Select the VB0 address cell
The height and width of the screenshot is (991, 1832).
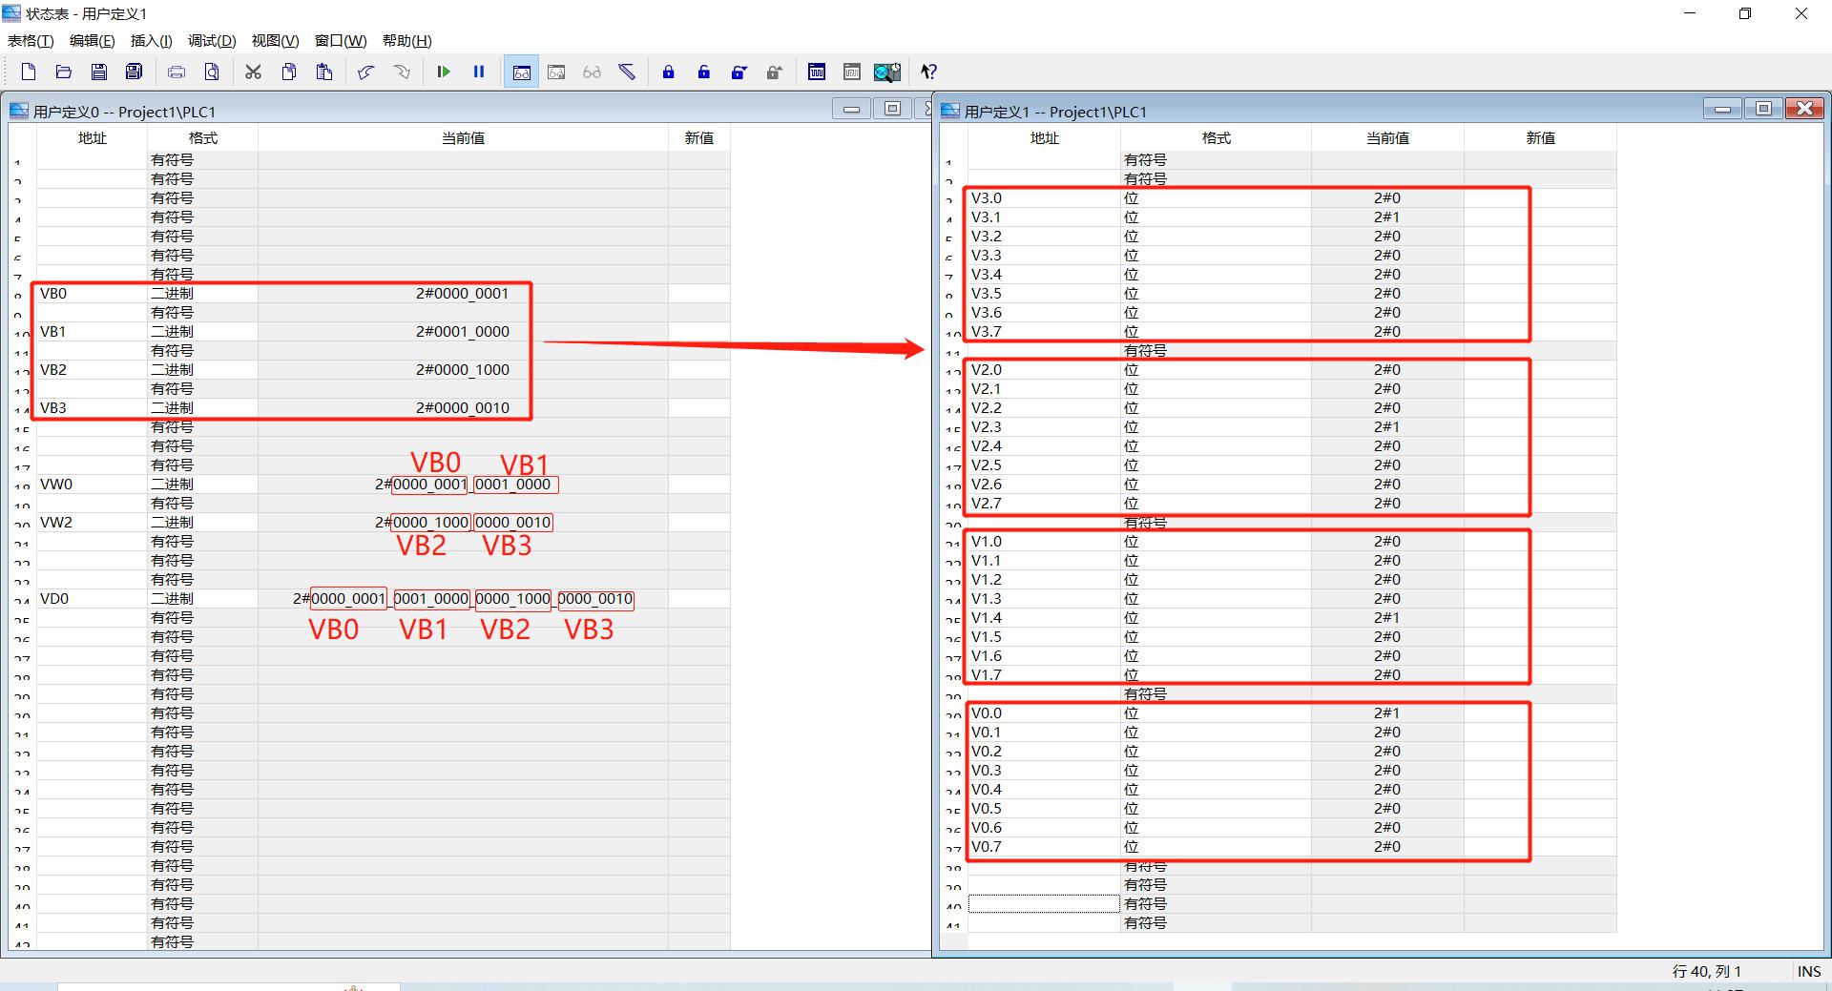click(92, 294)
